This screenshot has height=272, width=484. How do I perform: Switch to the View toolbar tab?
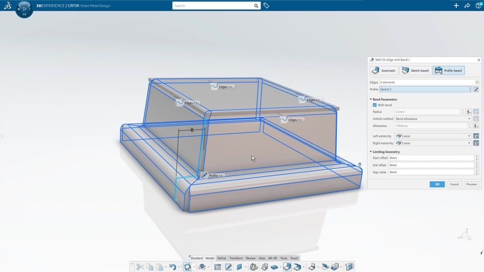click(x=262, y=258)
